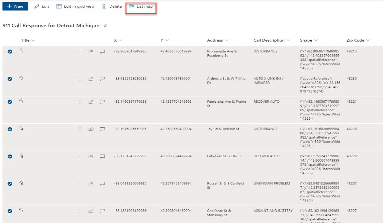Open more actions menu for item 7
Screen dimensions: 383x223
click(80, 211)
